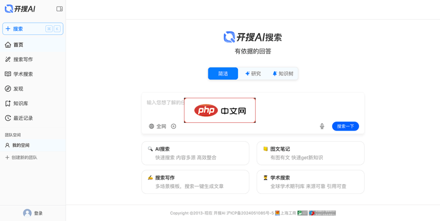The image size is (440, 221).
Task: Click 创建新的团队
Action: tap(22, 158)
